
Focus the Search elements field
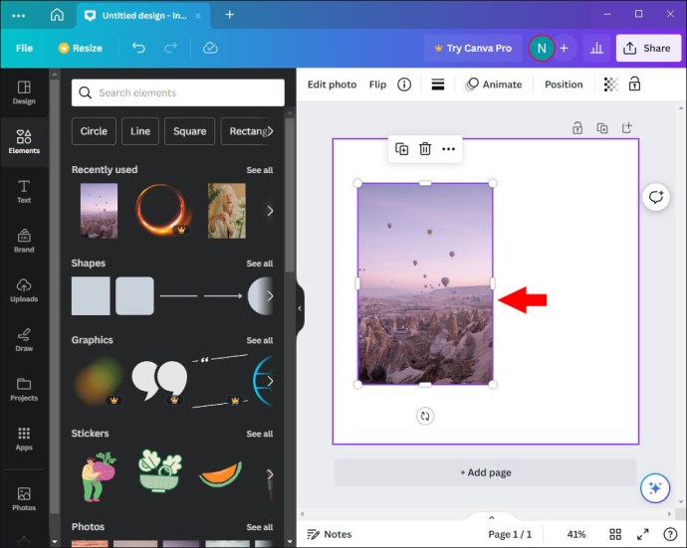click(178, 92)
